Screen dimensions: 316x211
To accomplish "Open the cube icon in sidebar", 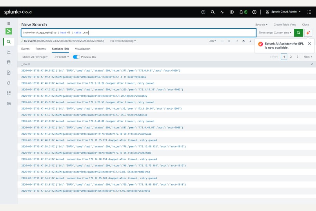I will 9,104.
